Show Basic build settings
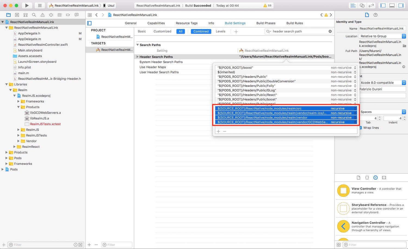Image resolution: width=408 pixels, height=249 pixels. pos(142,31)
